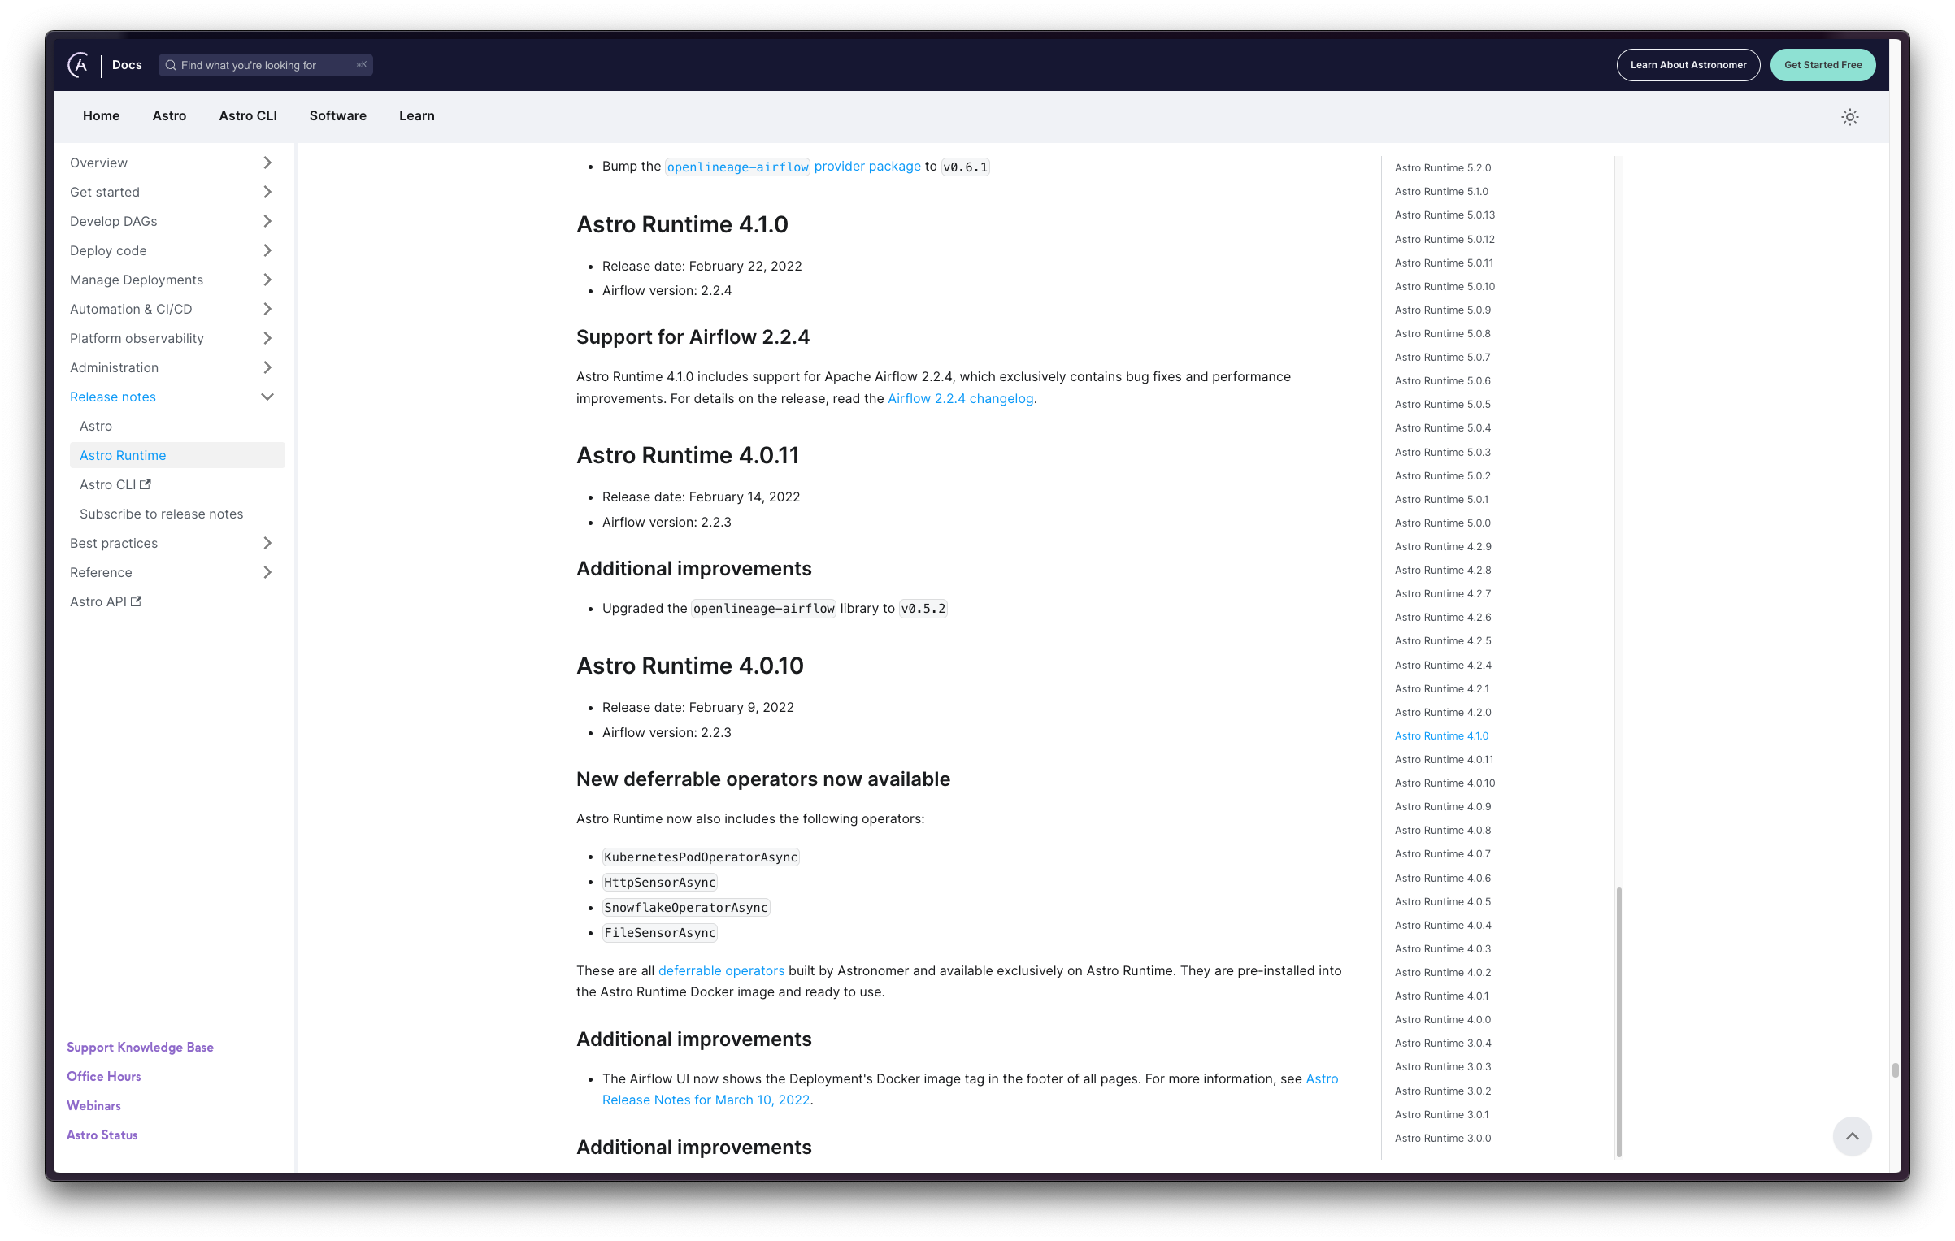
Task: Expand the Automation & CI/CD chevron
Action: pyautogui.click(x=267, y=309)
